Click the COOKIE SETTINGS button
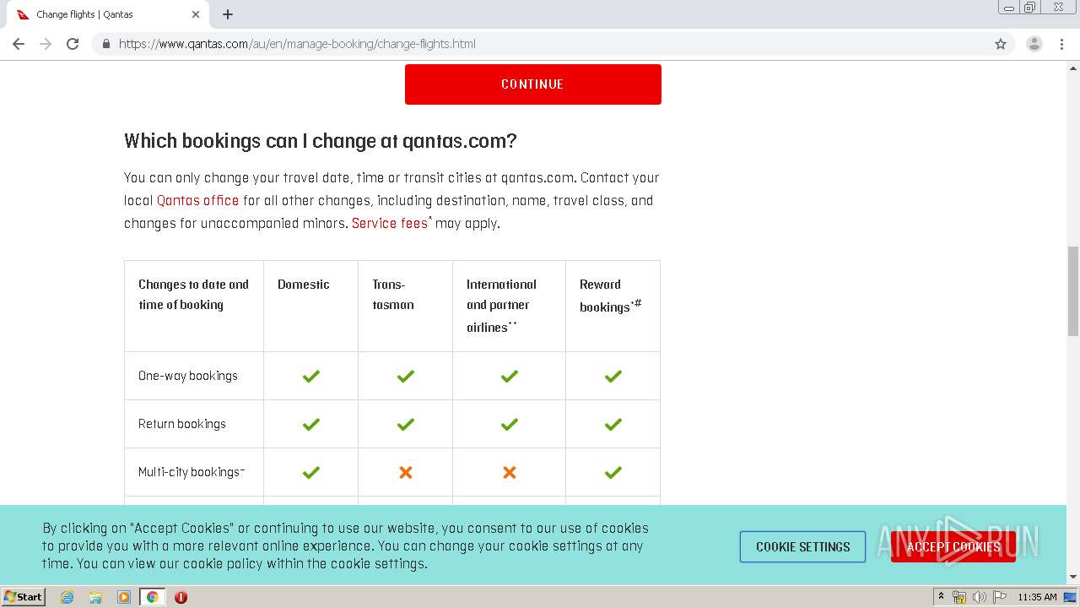Image resolution: width=1080 pixels, height=608 pixels. [802, 547]
